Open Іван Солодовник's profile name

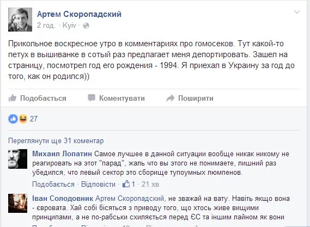pos(63,198)
